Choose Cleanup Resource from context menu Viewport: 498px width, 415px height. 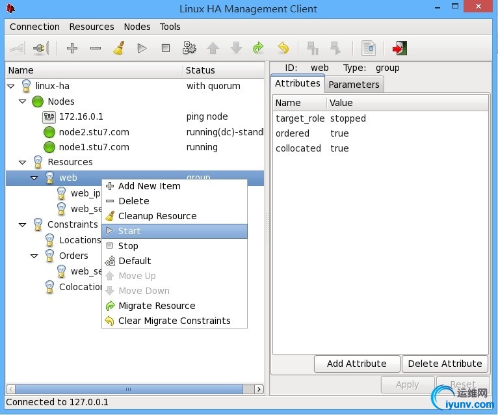point(174,216)
